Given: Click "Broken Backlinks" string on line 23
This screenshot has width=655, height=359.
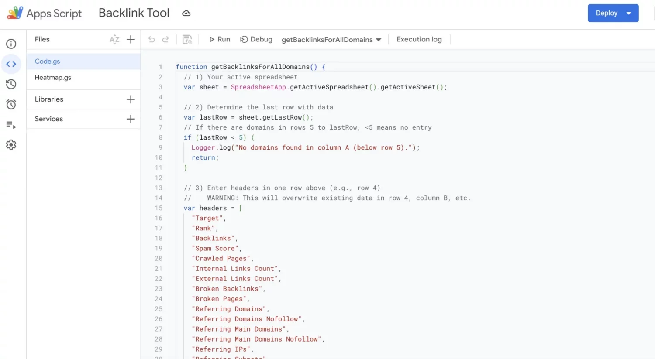Looking at the screenshot, I should point(227,289).
